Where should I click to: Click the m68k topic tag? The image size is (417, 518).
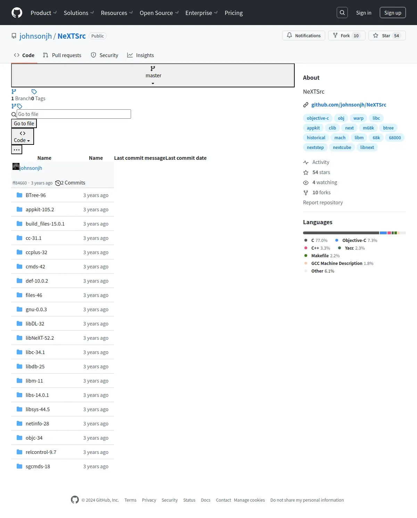point(368,128)
